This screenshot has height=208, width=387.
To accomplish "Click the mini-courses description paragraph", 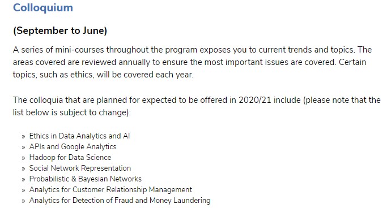I will click(192, 62).
